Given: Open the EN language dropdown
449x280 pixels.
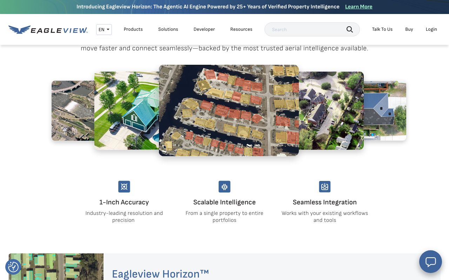Looking at the screenshot, I should coord(104,29).
